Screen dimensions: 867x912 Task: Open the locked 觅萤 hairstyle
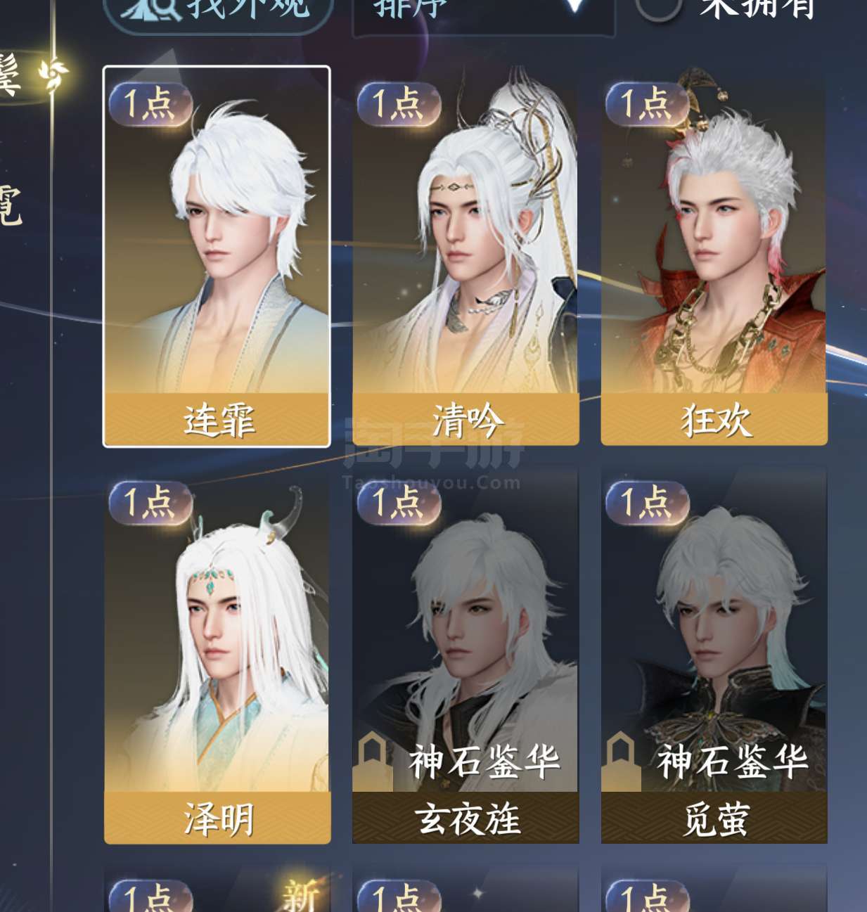(x=714, y=656)
